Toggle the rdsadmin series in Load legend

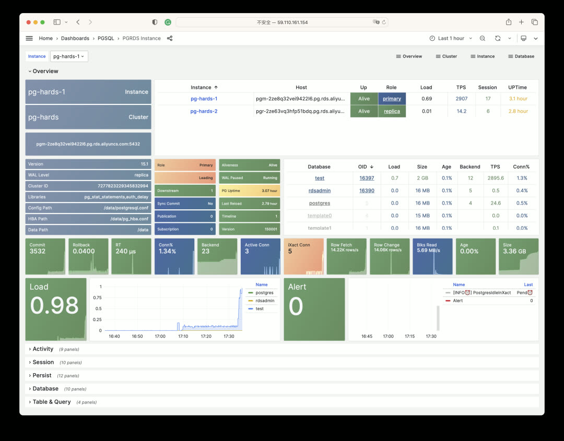(x=265, y=301)
